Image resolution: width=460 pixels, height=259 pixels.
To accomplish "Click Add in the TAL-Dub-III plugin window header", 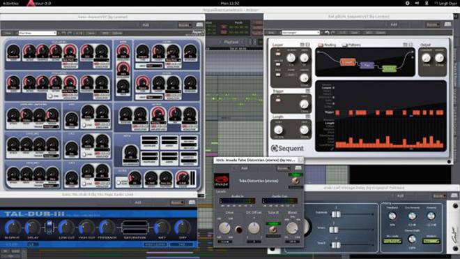I will [138, 202].
